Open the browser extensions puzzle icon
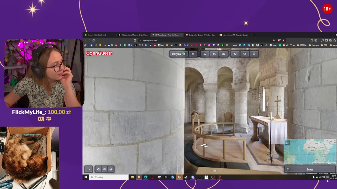The height and width of the screenshot is (189, 337). [311, 40]
